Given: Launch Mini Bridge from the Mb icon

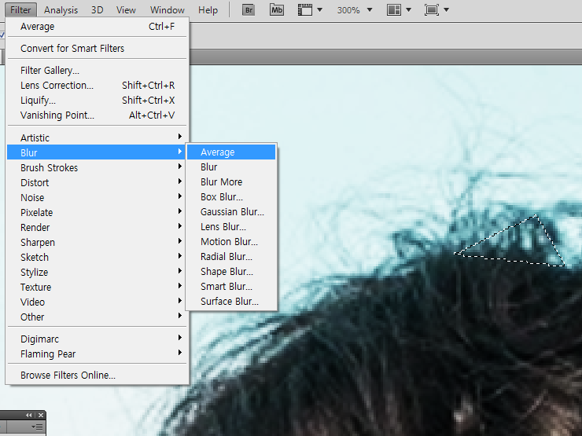Looking at the screenshot, I should 277,10.
